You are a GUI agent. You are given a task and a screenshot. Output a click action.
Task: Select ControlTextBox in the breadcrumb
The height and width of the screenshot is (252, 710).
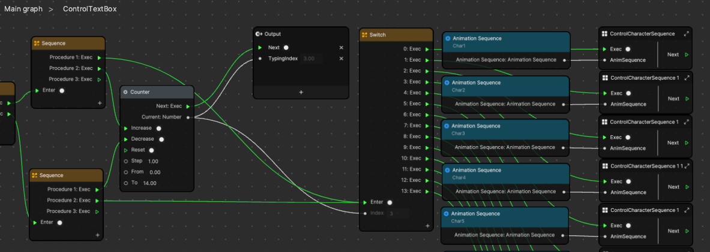[x=90, y=10]
